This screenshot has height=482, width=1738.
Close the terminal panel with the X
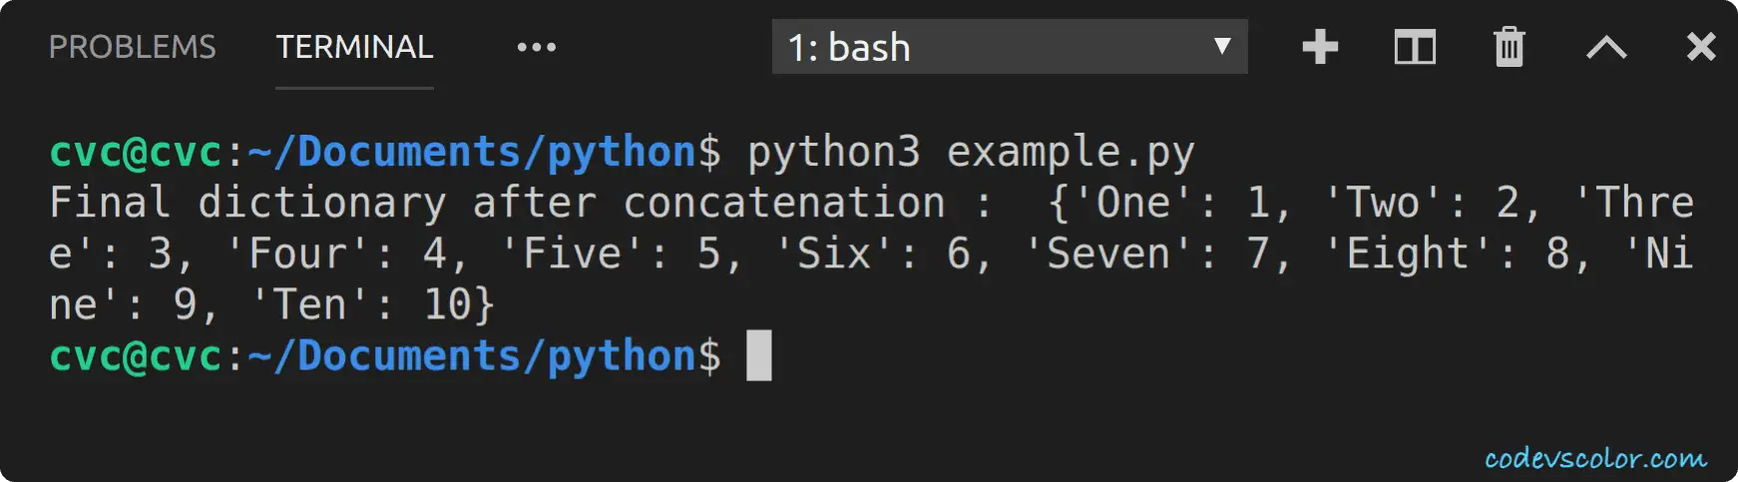[1701, 46]
